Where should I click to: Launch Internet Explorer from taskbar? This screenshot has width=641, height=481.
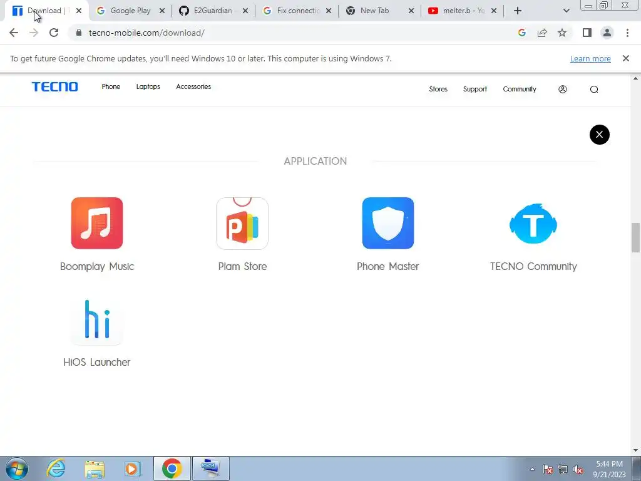56,468
